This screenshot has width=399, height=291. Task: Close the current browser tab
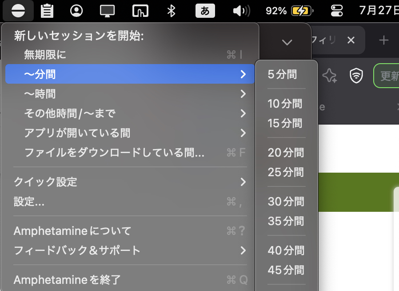tap(351, 40)
